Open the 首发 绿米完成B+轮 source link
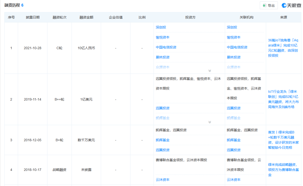 (x=283, y=140)
